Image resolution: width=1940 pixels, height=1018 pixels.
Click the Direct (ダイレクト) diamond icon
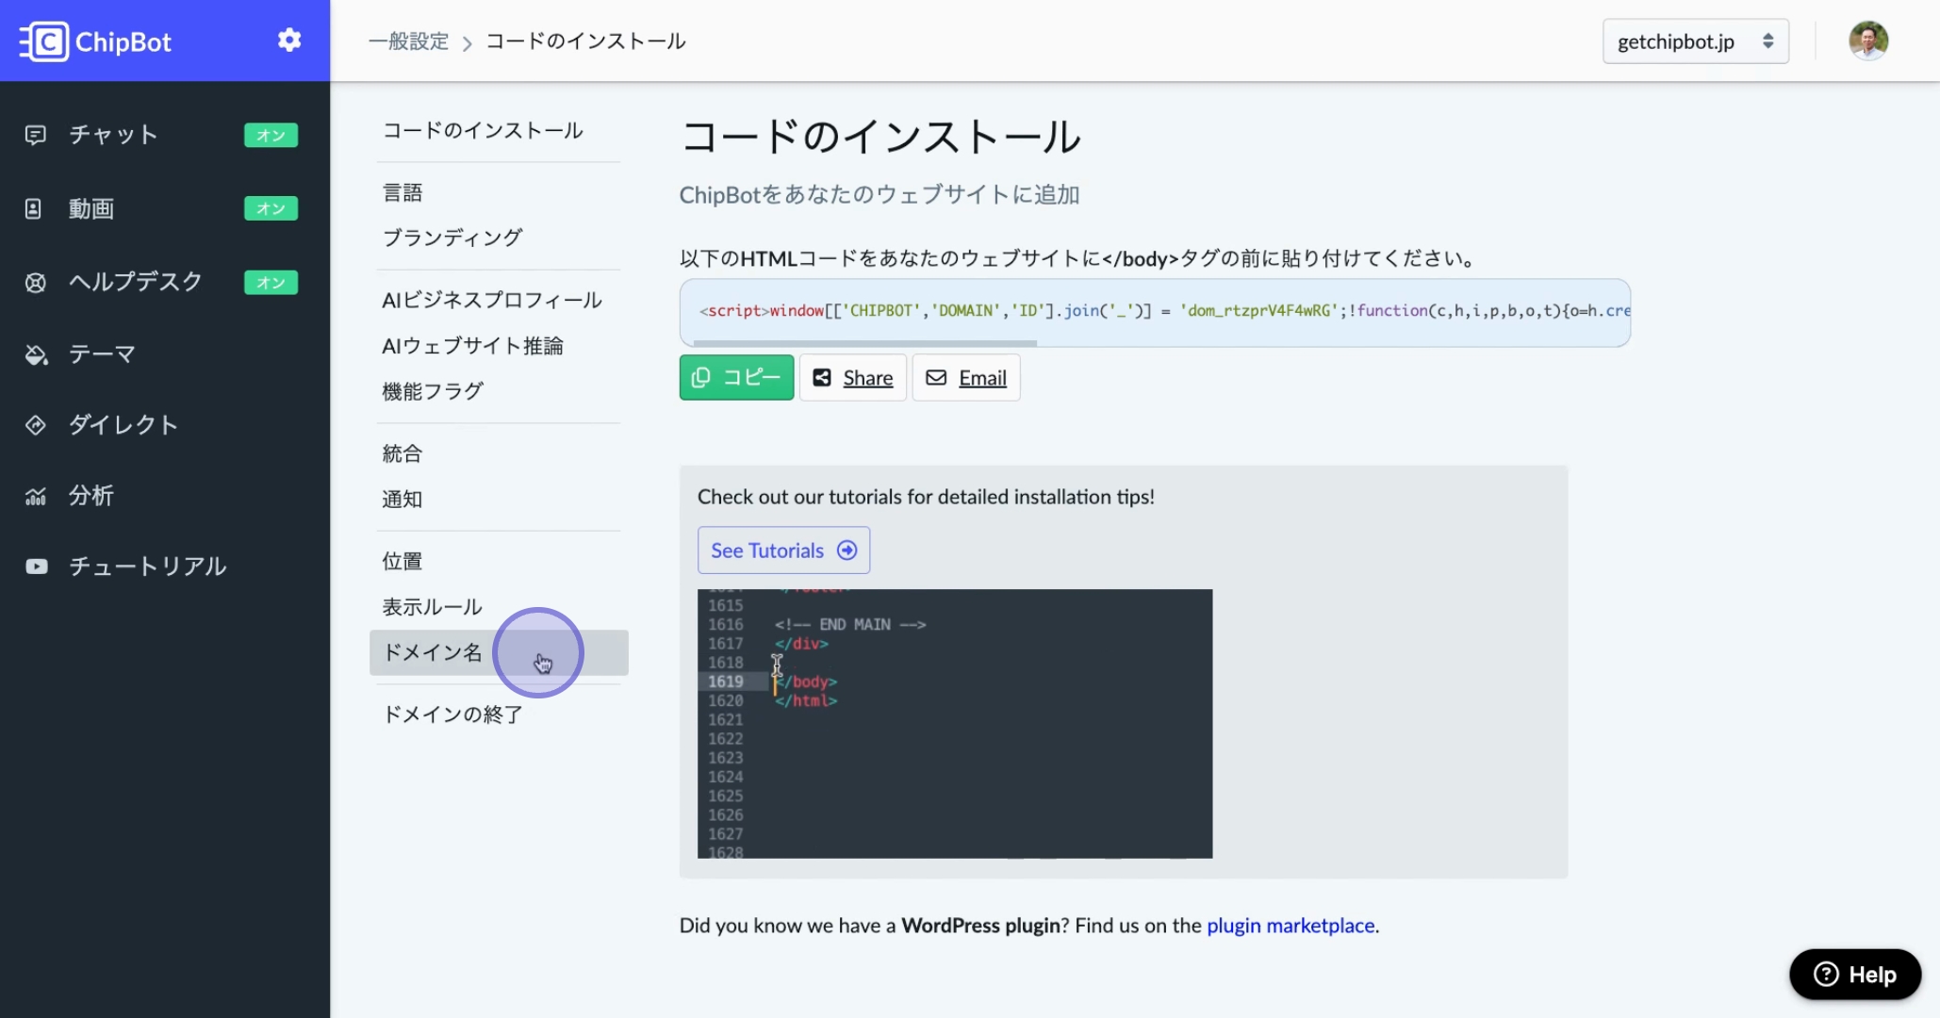35,425
